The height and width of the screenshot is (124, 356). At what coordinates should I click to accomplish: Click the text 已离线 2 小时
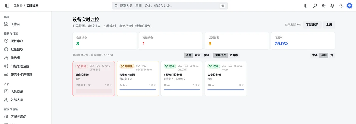tap(83, 85)
